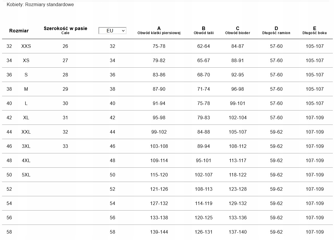Click the Kobiety: Rozmiary standardowe heading
This screenshot has height=240, width=334.
40,5
